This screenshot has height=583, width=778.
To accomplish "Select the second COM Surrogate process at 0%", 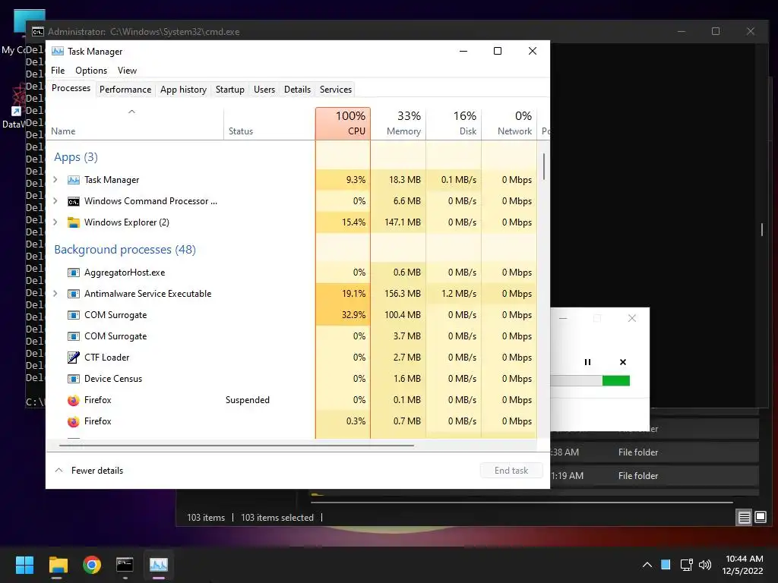I will [291, 336].
